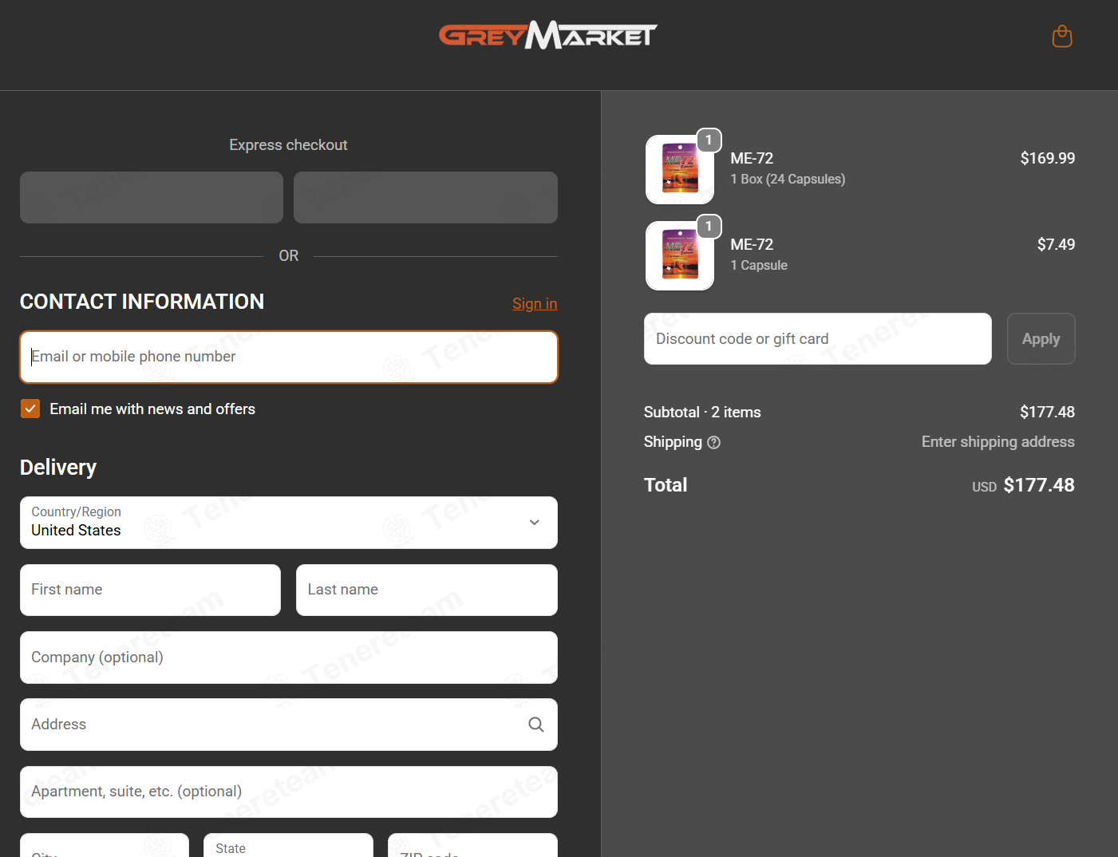Click the shipping help question mark icon
This screenshot has width=1118, height=857.
coord(714,442)
